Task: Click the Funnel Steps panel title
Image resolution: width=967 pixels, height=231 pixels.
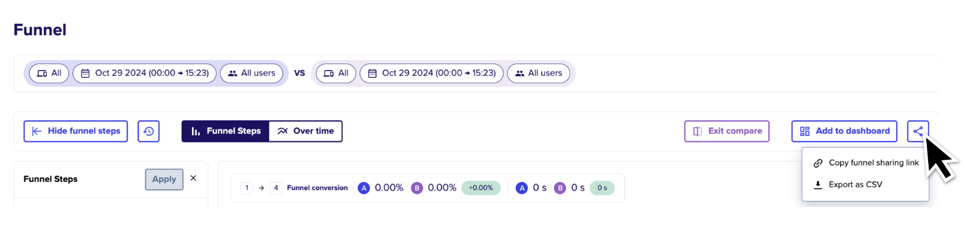Action: pos(50,179)
